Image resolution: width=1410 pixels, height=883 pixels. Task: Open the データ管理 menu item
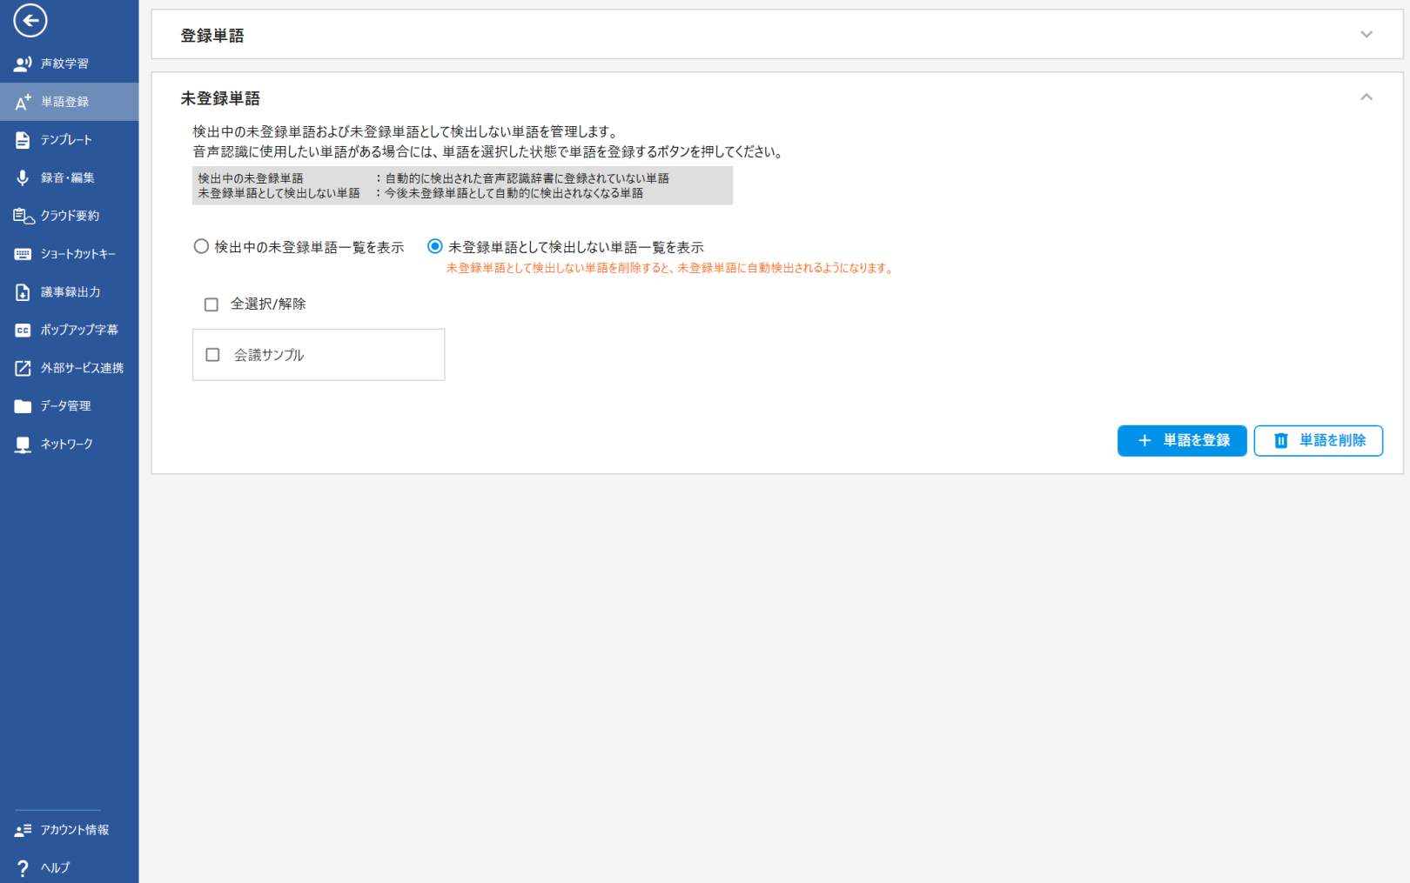click(x=65, y=406)
